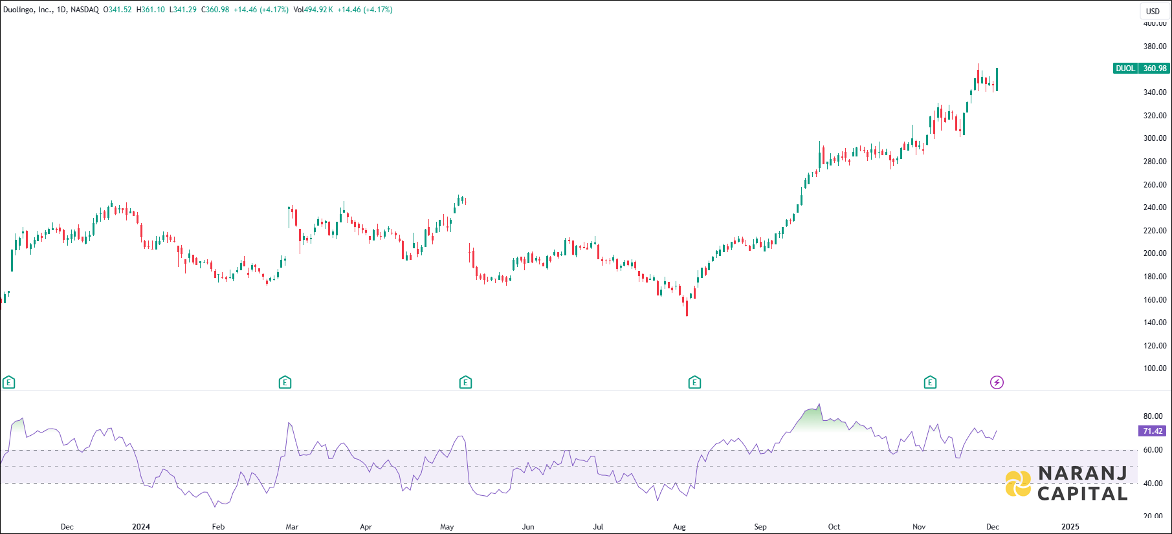
Task: Click the purple lightning event icon
Action: pyautogui.click(x=997, y=383)
